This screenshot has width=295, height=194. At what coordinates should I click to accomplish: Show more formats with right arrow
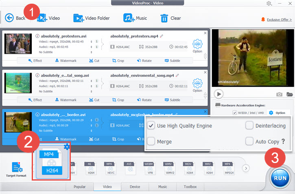click(x=246, y=168)
